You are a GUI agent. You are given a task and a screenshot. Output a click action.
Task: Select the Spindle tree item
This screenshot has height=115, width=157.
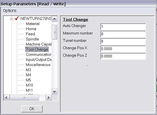[x=32, y=39]
